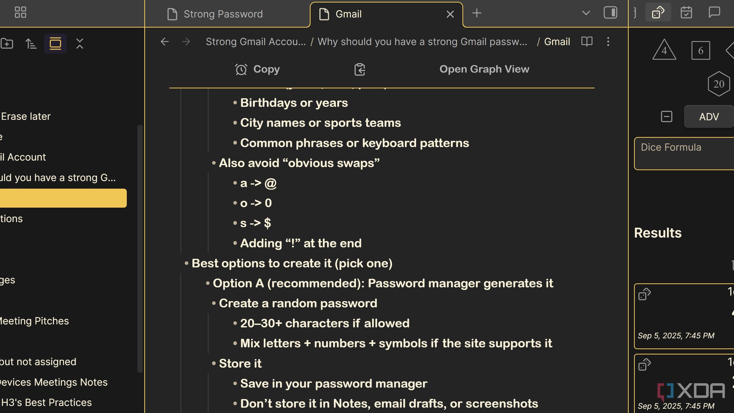The width and height of the screenshot is (734, 413).
Task: Click the 'a -> @' line
Action: [258, 183]
